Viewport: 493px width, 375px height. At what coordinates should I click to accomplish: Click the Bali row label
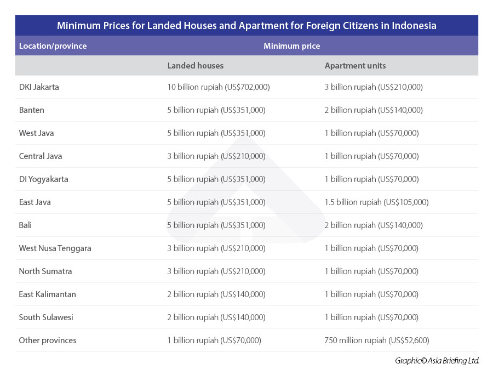[x=26, y=225]
